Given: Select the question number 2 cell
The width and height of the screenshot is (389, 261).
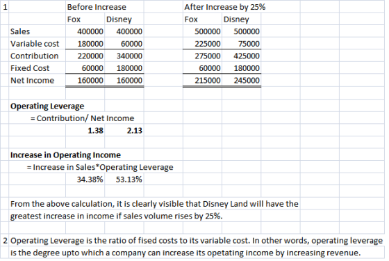Looking at the screenshot, I should coord(5,240).
